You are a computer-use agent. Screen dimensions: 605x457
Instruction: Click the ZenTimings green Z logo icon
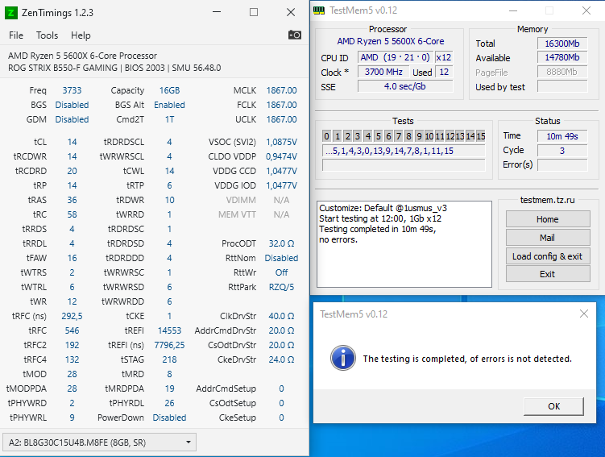click(x=10, y=13)
